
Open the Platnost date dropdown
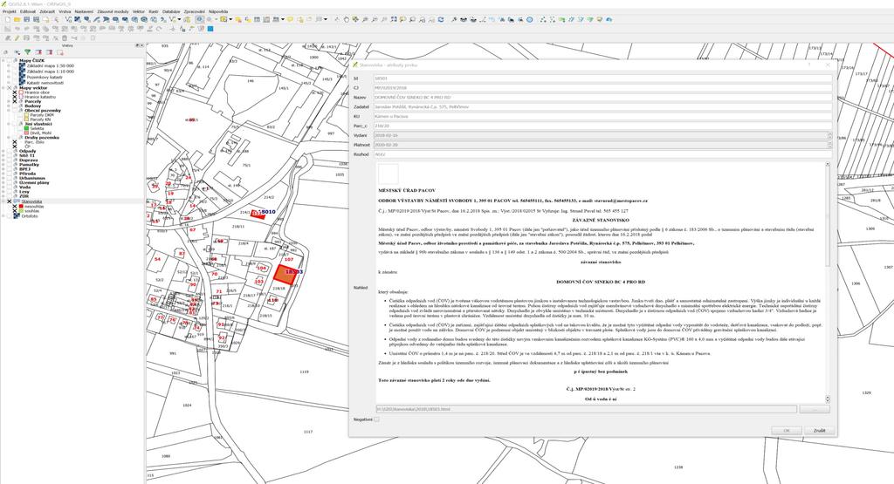click(x=829, y=145)
